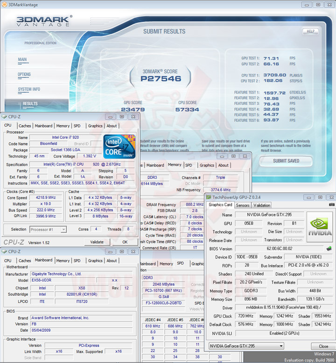Click the Core Speed value 4218.9 MHz
This screenshot has height=363, width=336.
click(x=46, y=197)
